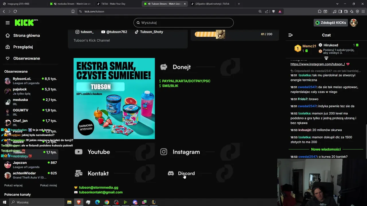This screenshot has height=206, width=367.
Task: Open Obserwowane in the sidebar
Action: (x=26, y=58)
